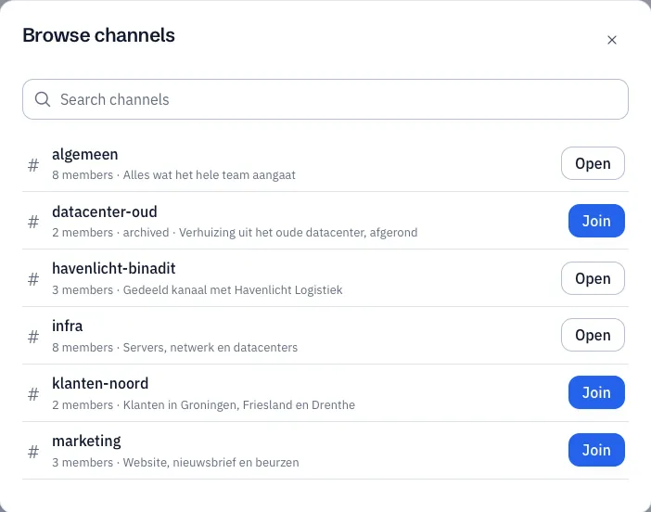Click description 'Klanten in Groningen, Friesland en Drenthe'

239,404
